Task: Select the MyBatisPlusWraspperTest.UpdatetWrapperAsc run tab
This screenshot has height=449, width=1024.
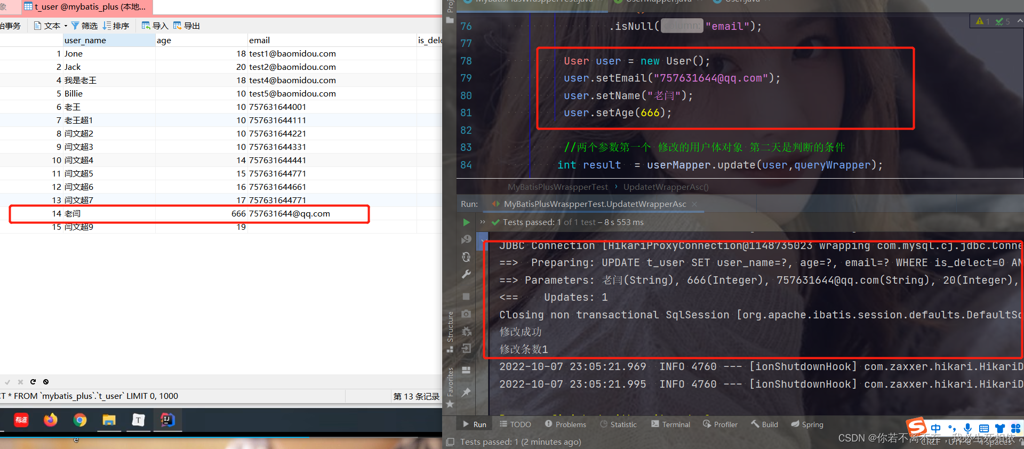Action: coord(595,204)
